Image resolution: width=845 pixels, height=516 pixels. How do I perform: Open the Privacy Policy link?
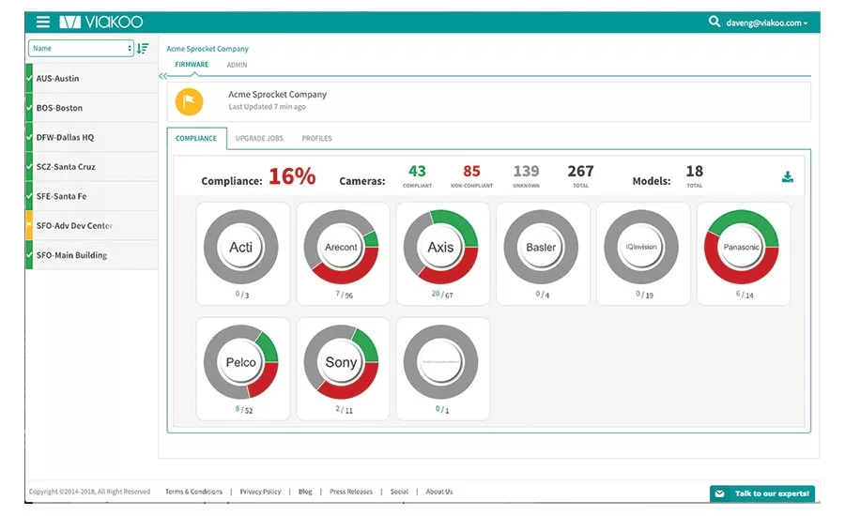point(260,492)
